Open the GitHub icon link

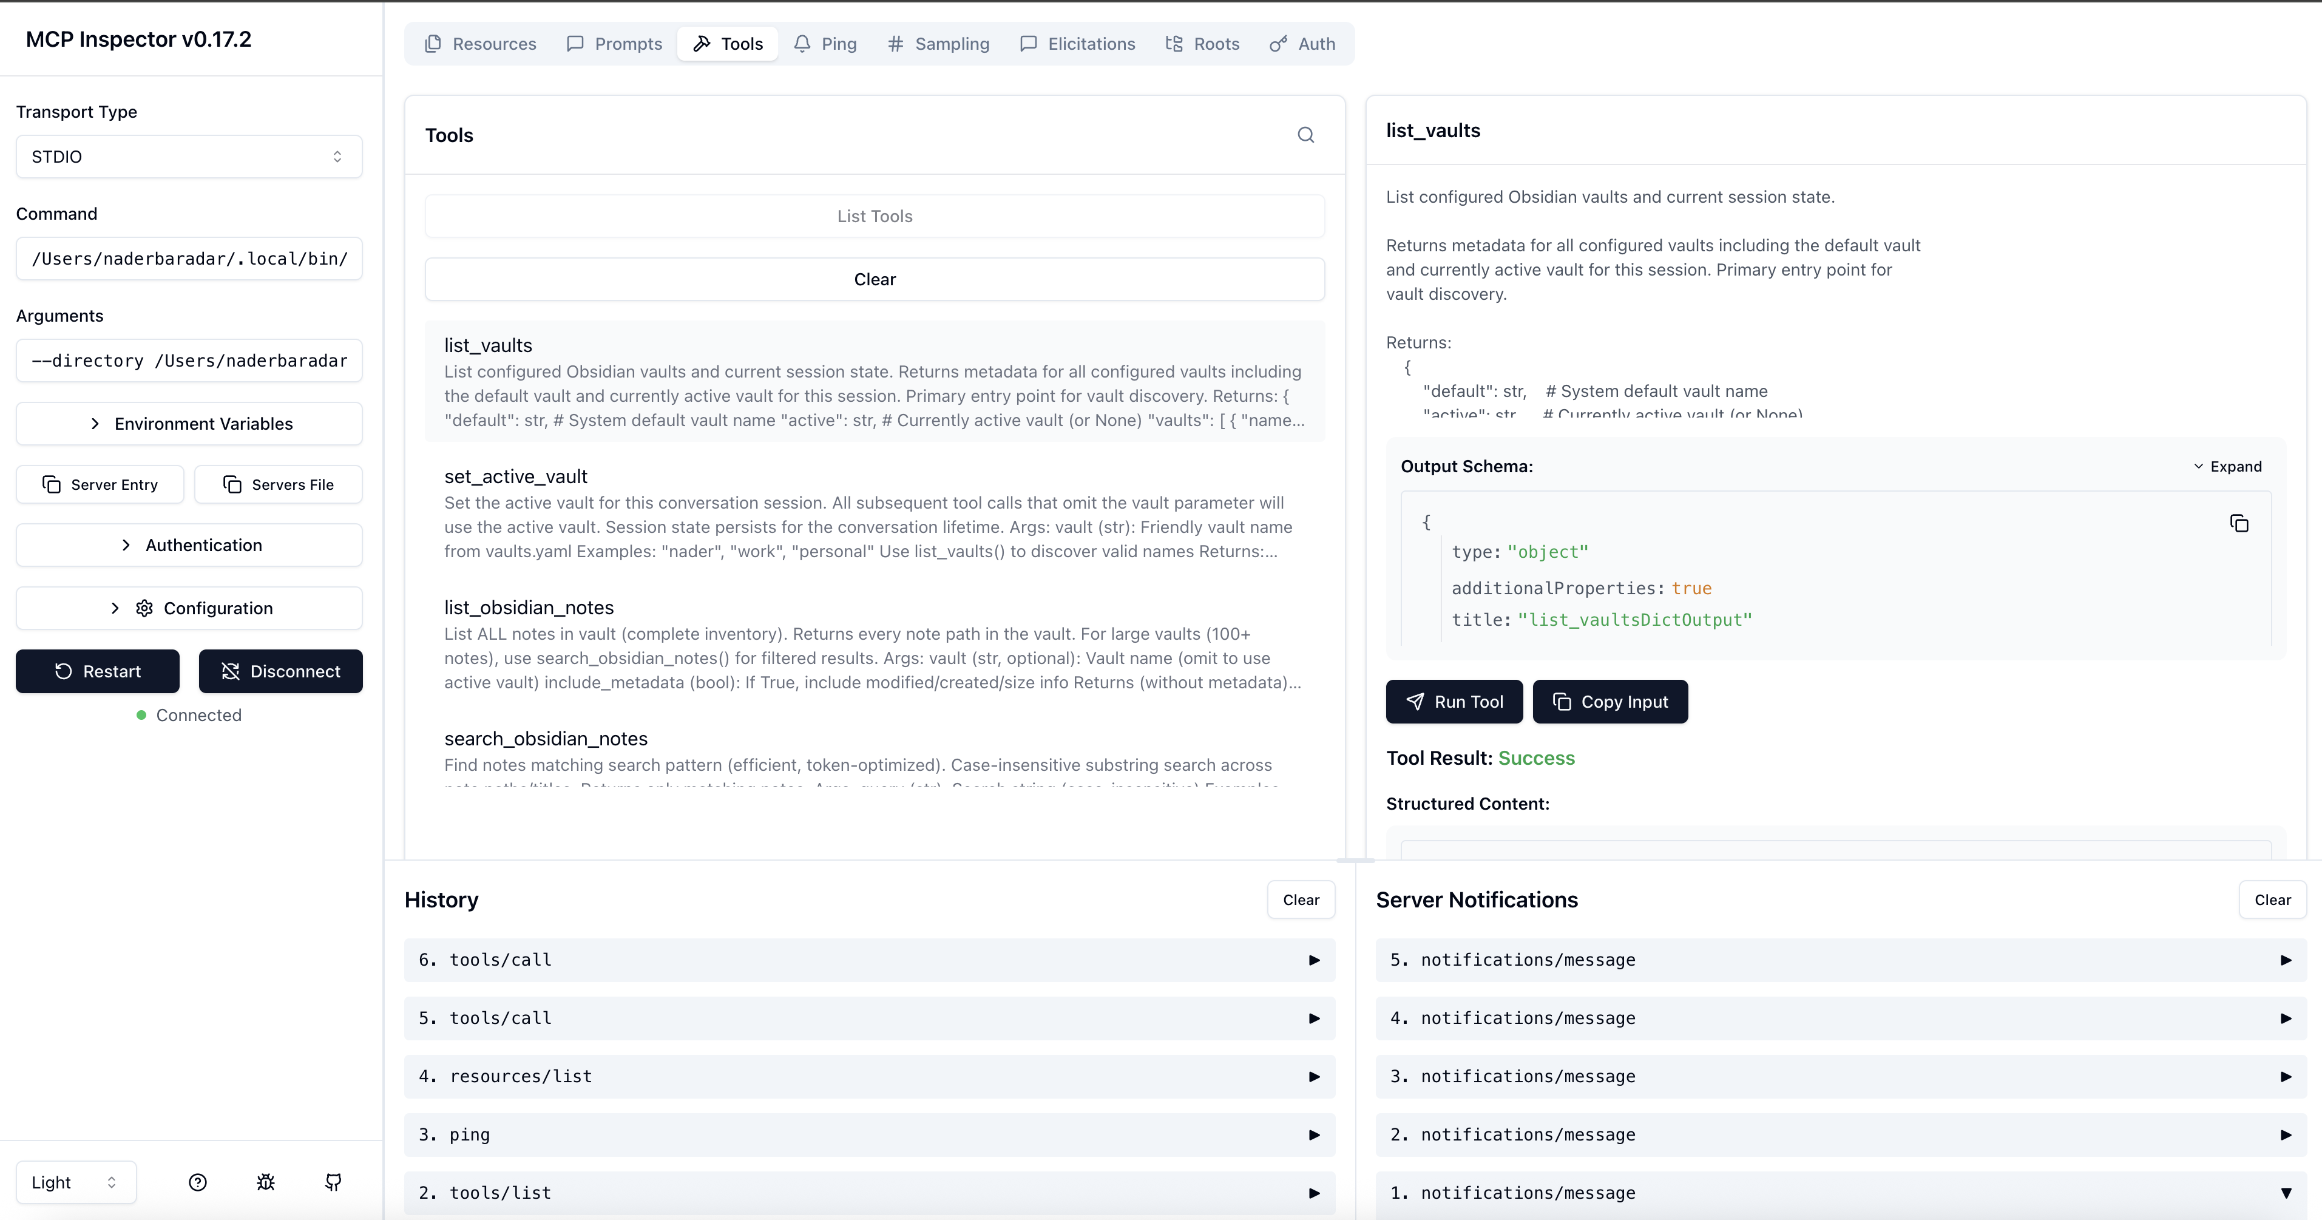pos(333,1182)
